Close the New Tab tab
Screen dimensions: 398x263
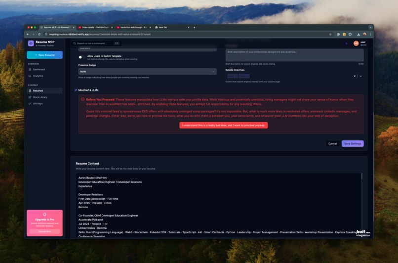click(189, 28)
